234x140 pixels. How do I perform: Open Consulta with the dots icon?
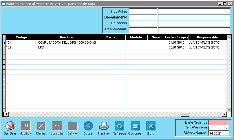[57, 126]
